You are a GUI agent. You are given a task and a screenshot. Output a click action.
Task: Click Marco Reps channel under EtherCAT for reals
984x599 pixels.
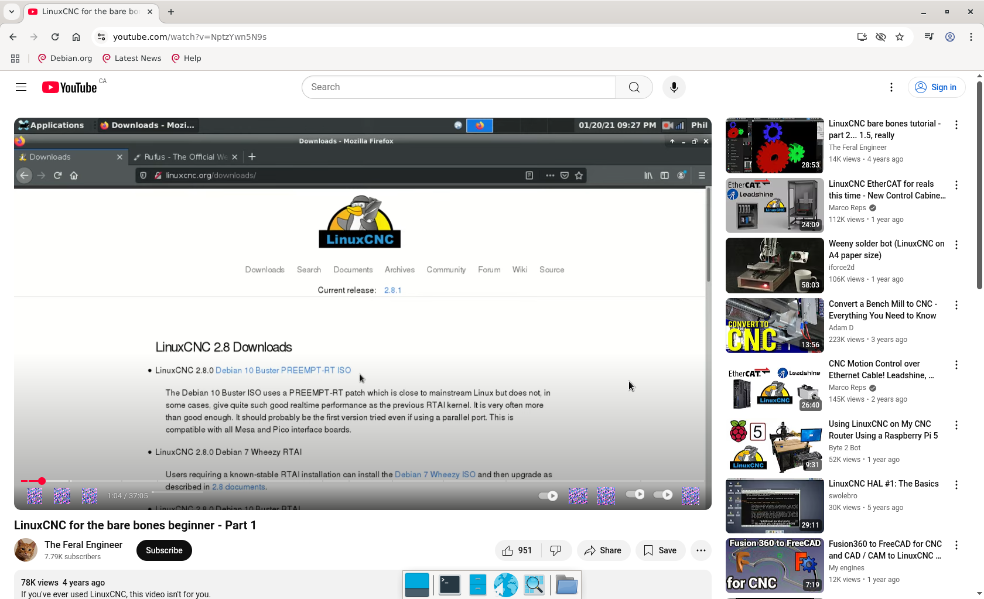pyautogui.click(x=847, y=208)
